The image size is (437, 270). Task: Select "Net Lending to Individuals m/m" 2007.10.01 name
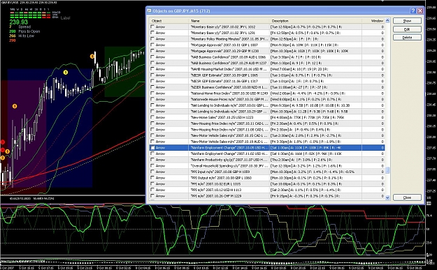[229, 105]
